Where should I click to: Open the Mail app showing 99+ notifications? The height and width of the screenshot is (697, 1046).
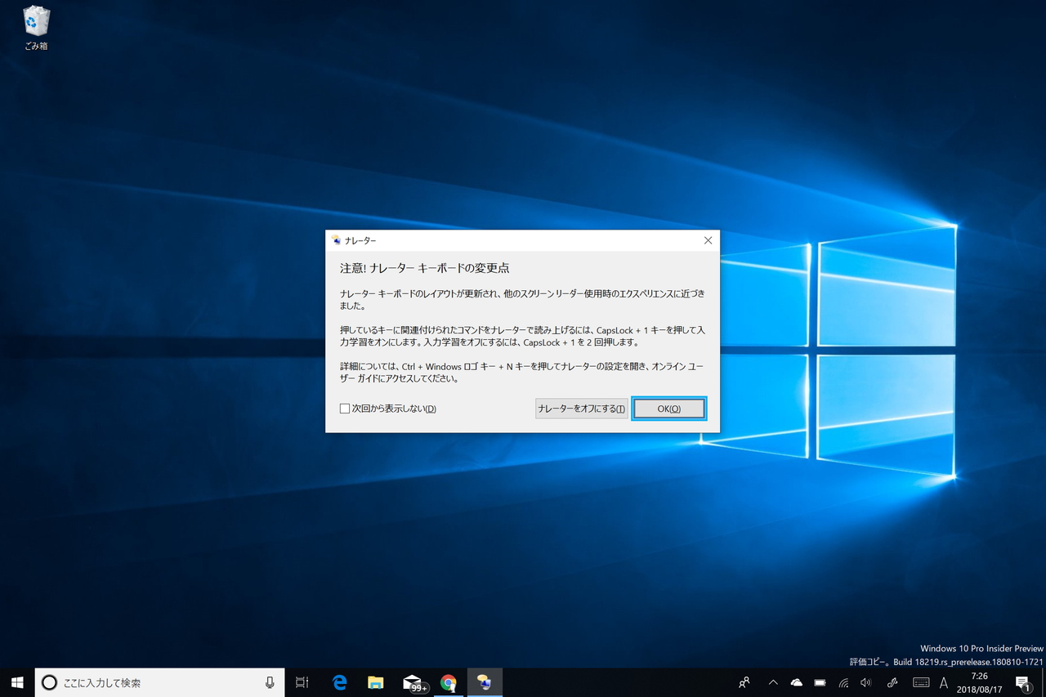coord(412,682)
